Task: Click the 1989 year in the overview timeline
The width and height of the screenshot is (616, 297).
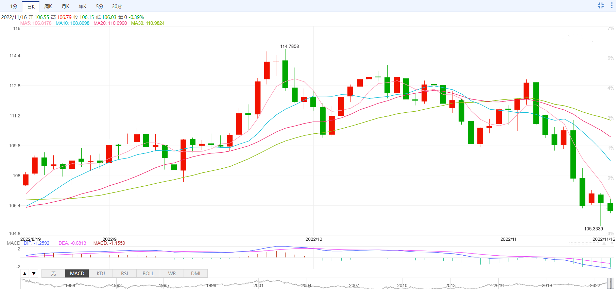Action: click(70, 285)
